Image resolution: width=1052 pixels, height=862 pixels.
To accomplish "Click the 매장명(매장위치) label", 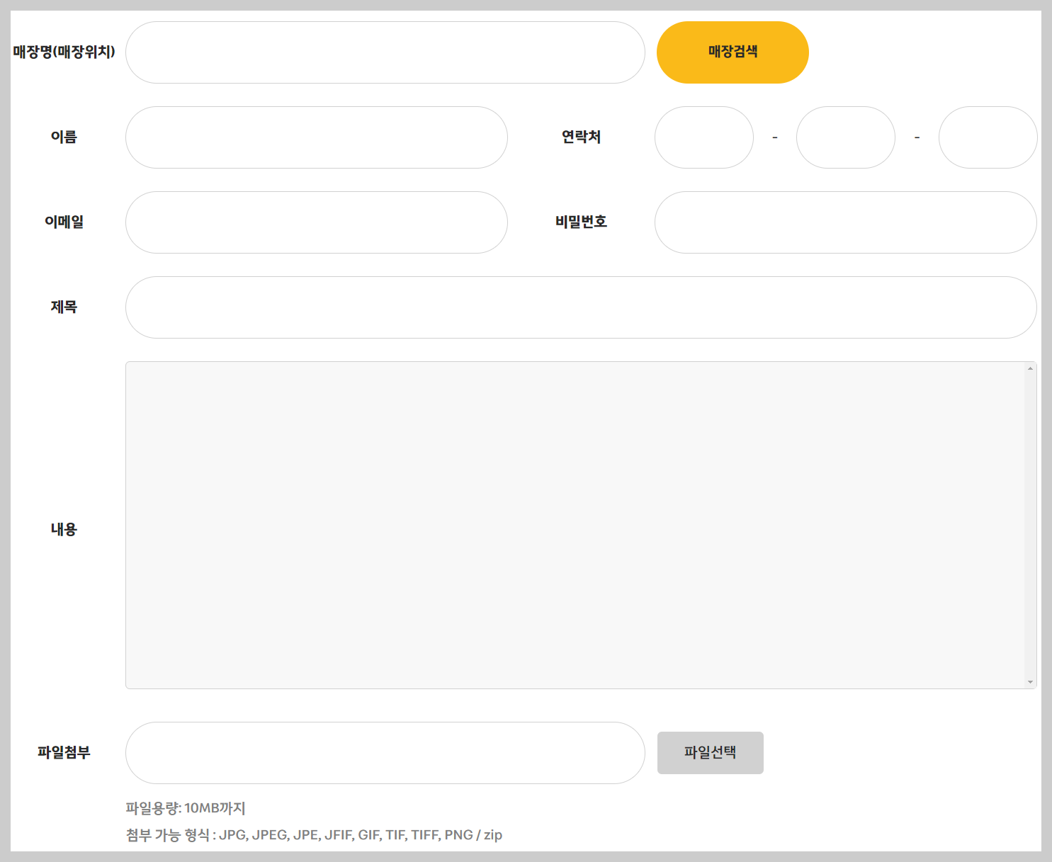I will click(x=64, y=52).
